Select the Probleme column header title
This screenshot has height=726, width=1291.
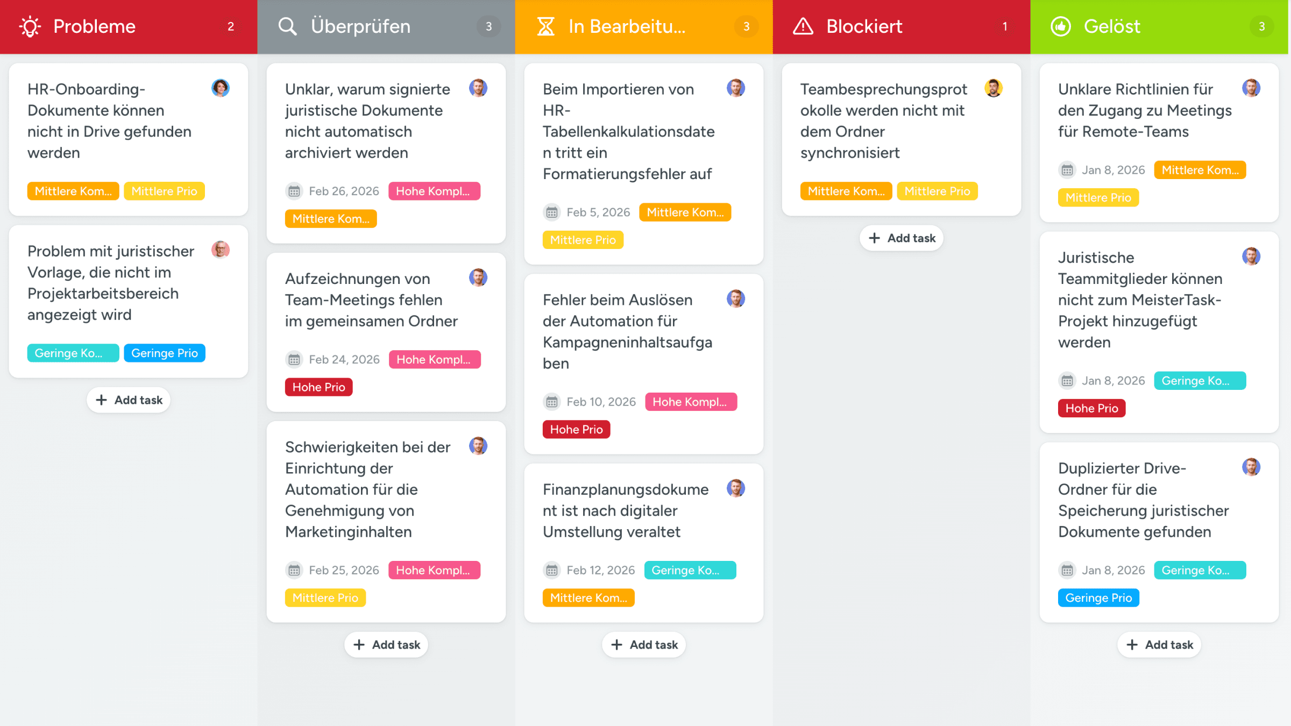[x=94, y=26]
